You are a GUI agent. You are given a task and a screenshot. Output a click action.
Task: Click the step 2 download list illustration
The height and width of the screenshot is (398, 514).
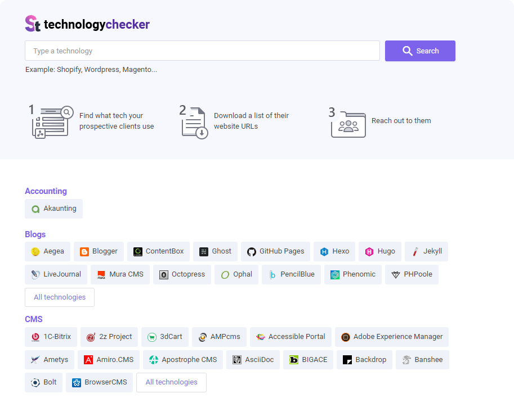[x=194, y=122]
